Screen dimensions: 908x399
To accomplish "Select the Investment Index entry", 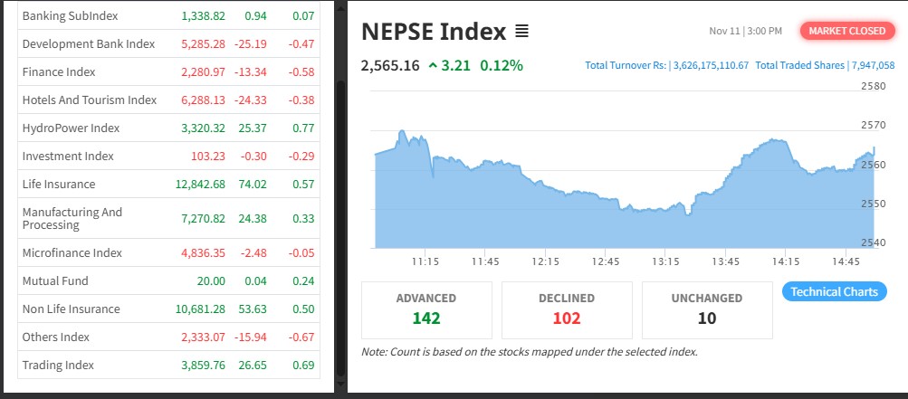I will 68,156.
